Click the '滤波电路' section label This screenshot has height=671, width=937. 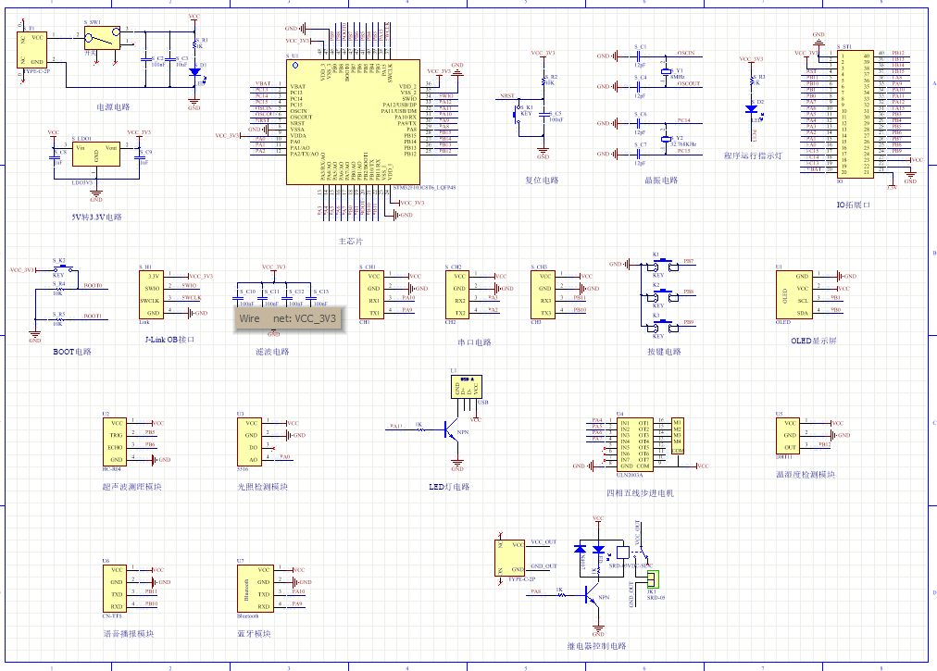tap(272, 352)
